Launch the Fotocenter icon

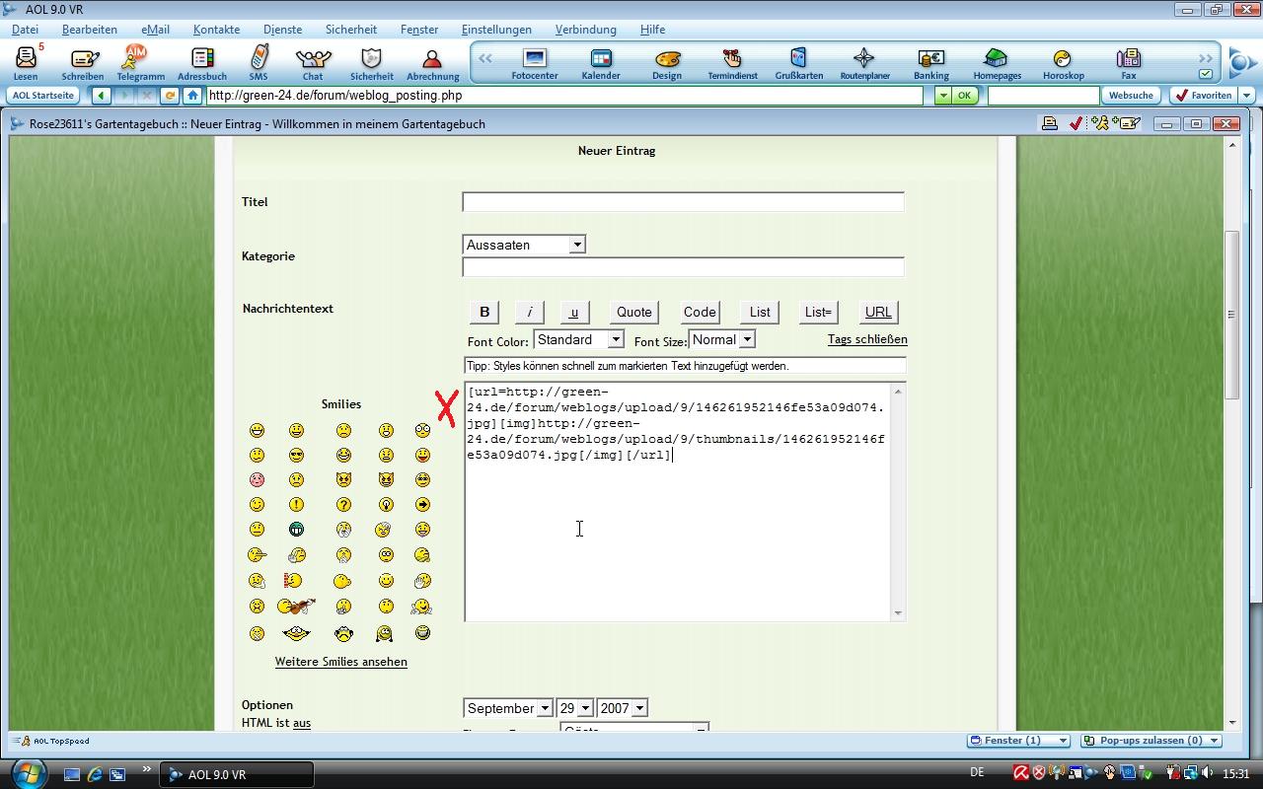click(x=535, y=61)
